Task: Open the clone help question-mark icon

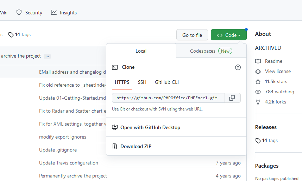Action: 238,67
